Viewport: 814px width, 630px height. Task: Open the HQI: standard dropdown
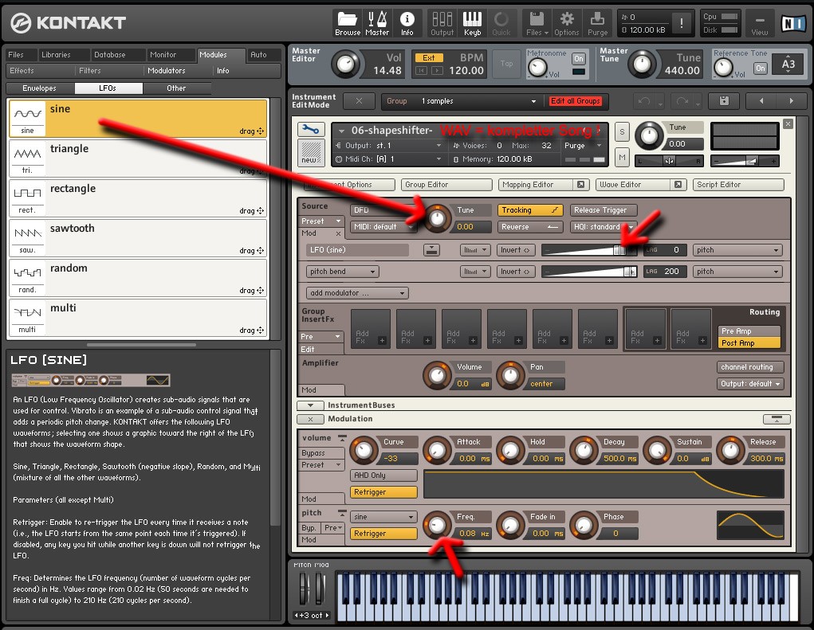[x=604, y=226]
